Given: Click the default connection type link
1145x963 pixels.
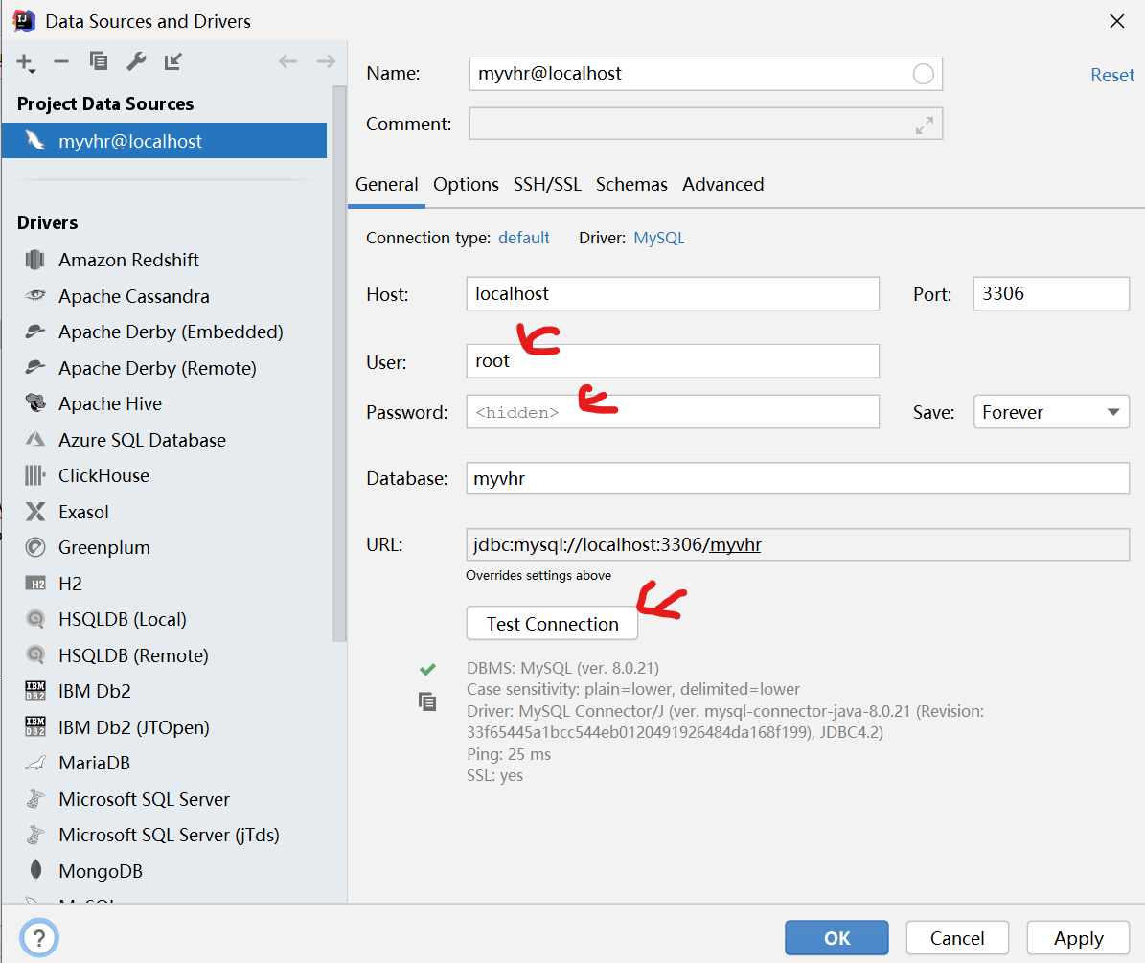Looking at the screenshot, I should (523, 238).
